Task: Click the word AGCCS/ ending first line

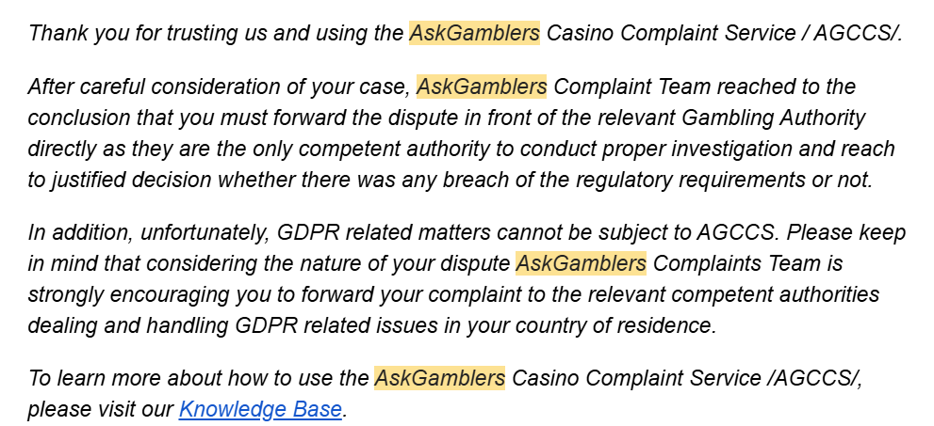Action: point(858,33)
